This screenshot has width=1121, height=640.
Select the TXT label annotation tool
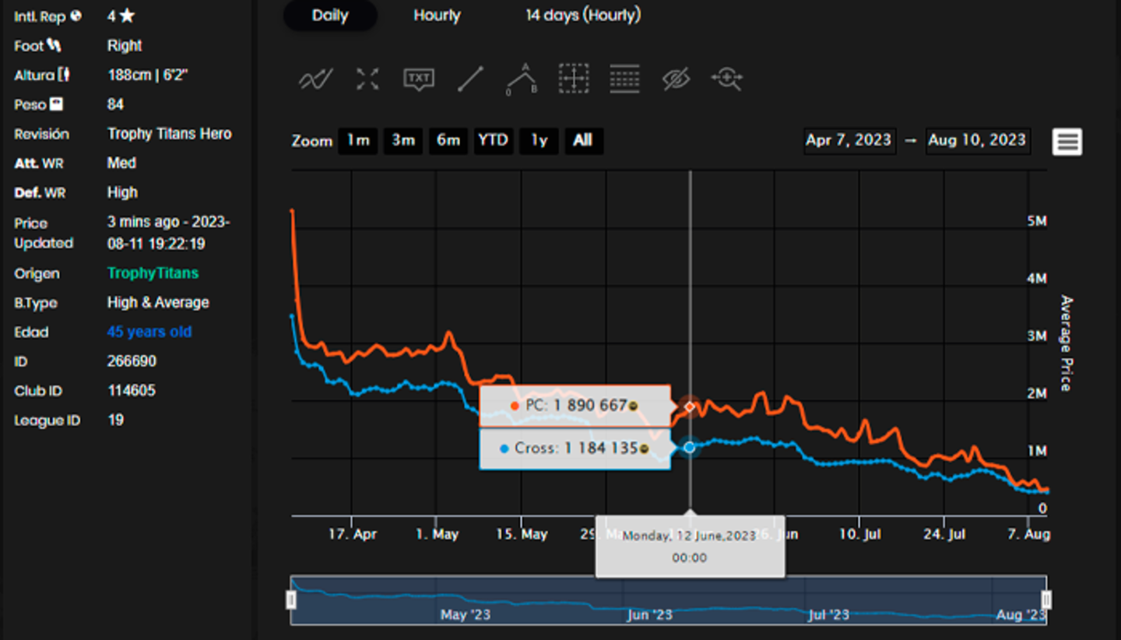pos(419,79)
